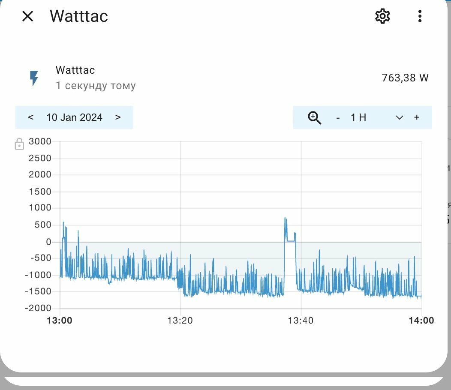451x390 pixels.
Task: Open the 10 Jan 2024 date picker
Action: coord(74,117)
